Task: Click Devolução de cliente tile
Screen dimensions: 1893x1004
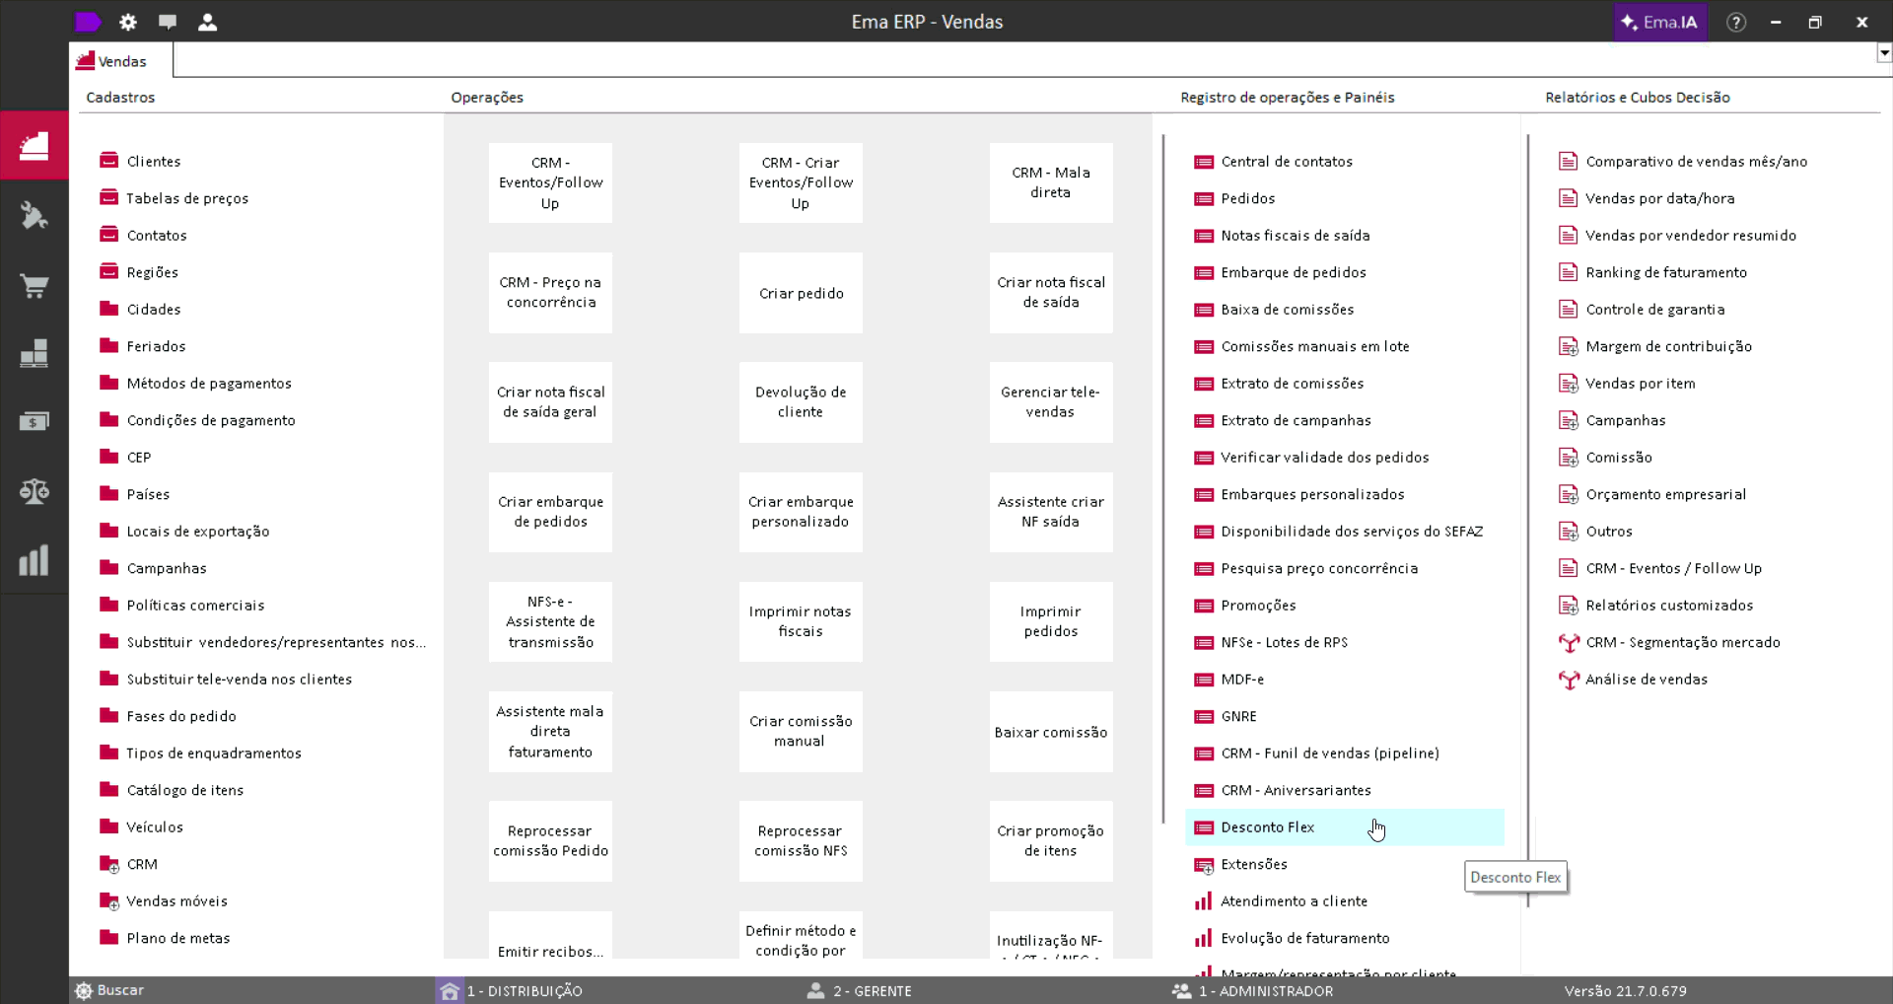Action: coord(801,402)
